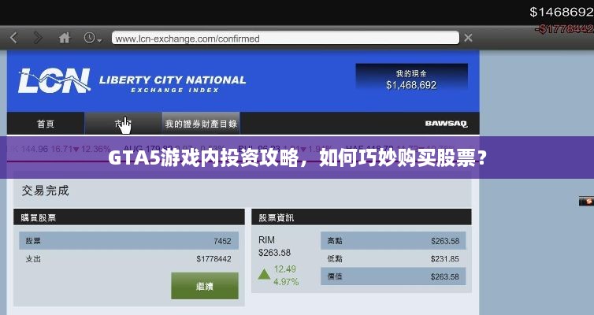The height and width of the screenshot is (315, 594).
Task: Click the small red icon at right edge
Action: tap(586, 201)
